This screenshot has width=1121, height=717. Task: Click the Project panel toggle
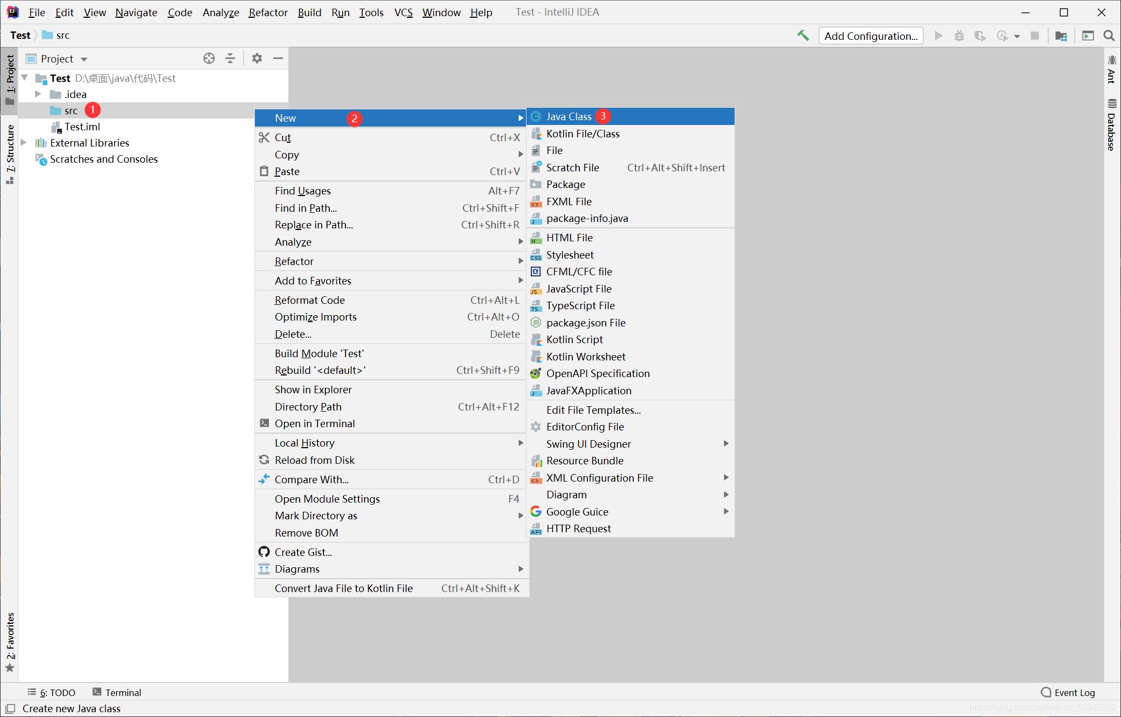click(11, 79)
